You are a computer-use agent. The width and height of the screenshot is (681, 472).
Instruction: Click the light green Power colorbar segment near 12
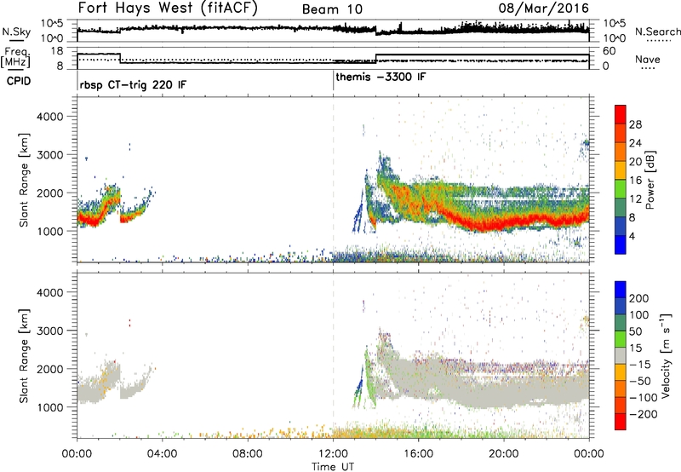[x=621, y=187]
